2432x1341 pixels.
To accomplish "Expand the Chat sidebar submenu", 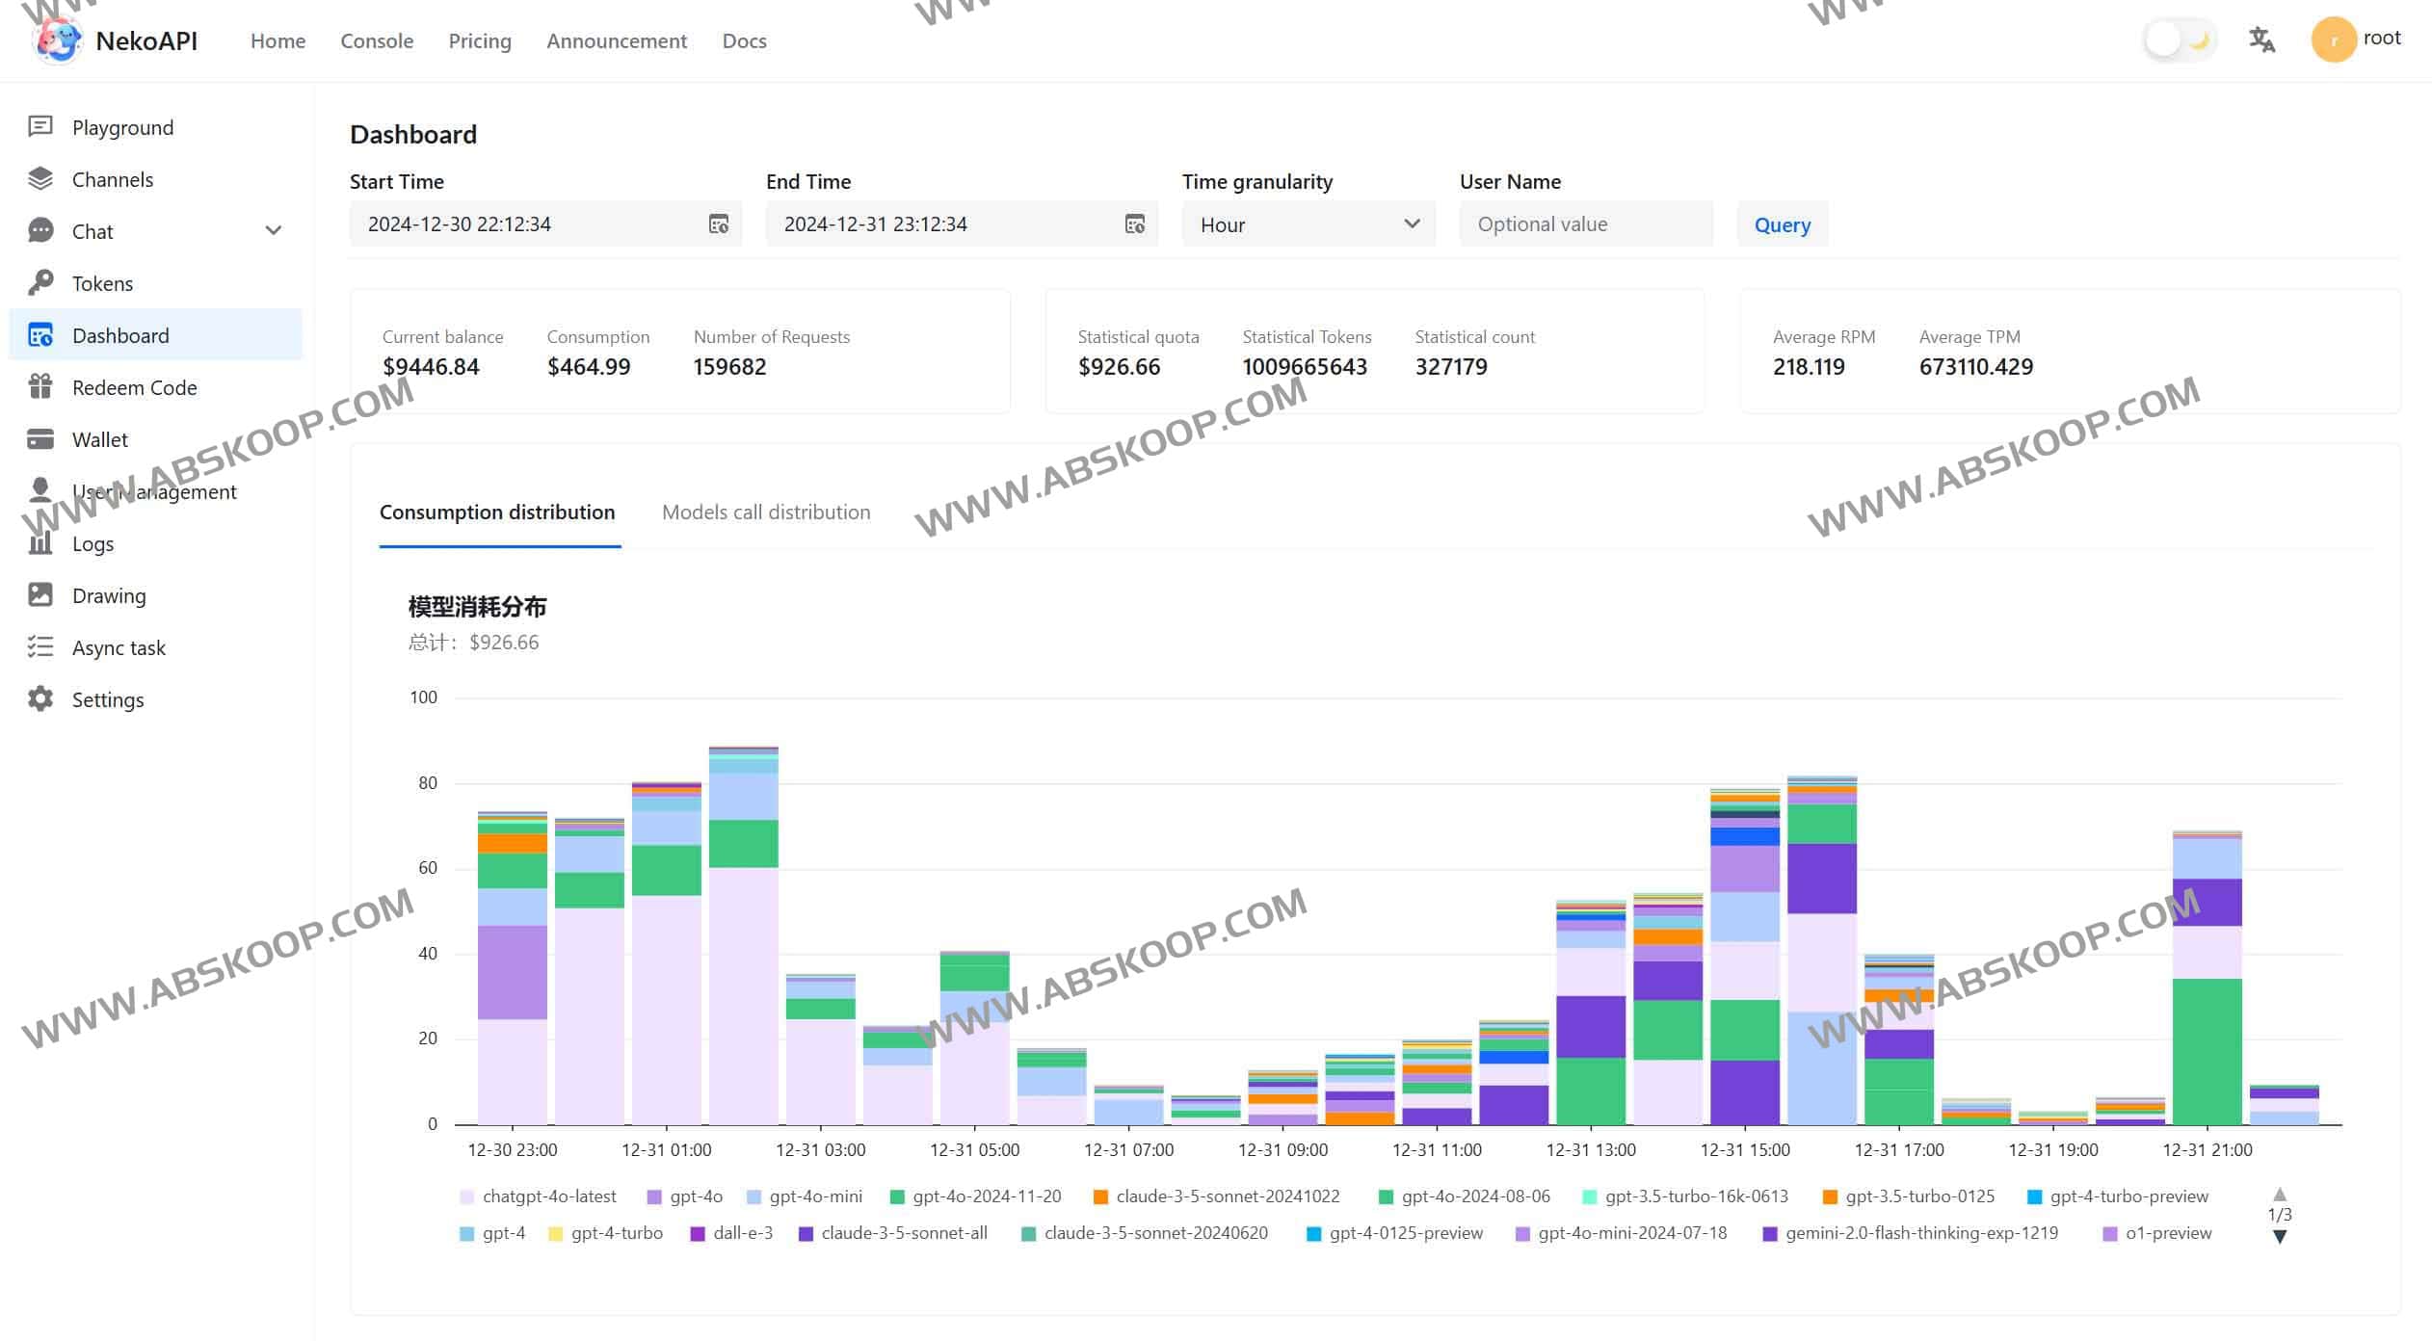I will (x=274, y=231).
